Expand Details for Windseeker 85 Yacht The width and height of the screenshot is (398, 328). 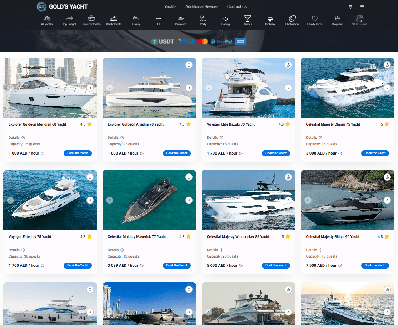(215, 250)
